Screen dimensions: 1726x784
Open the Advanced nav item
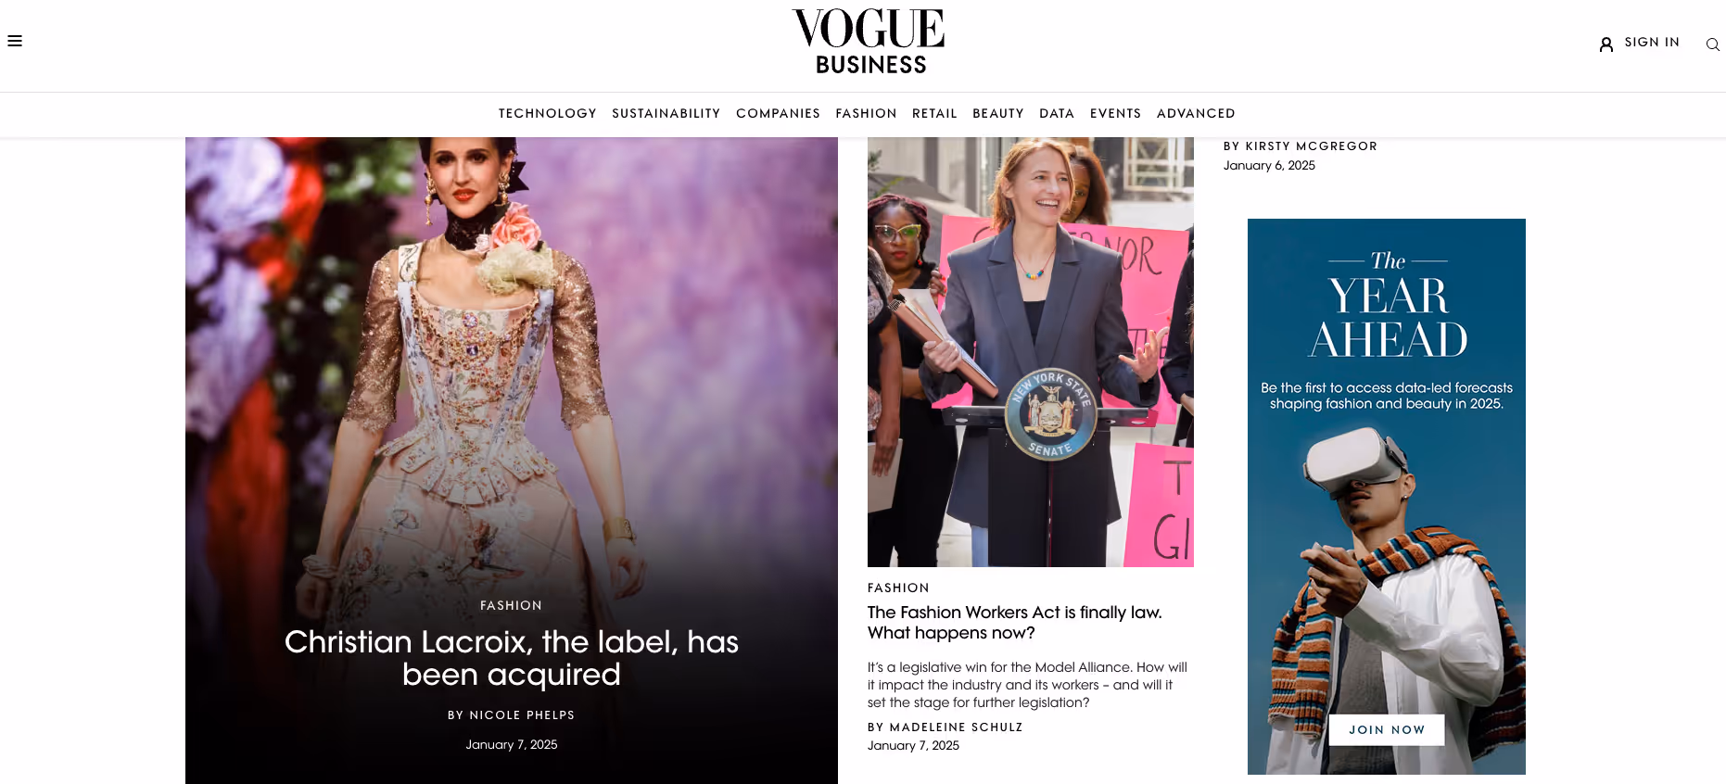pyautogui.click(x=1196, y=113)
